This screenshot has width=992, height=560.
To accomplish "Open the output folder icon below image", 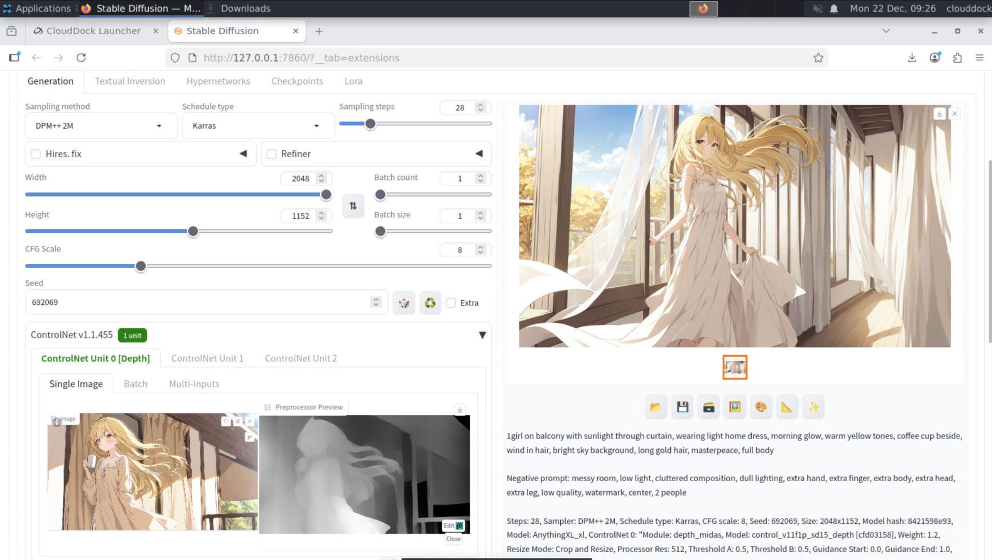I will 655,407.
